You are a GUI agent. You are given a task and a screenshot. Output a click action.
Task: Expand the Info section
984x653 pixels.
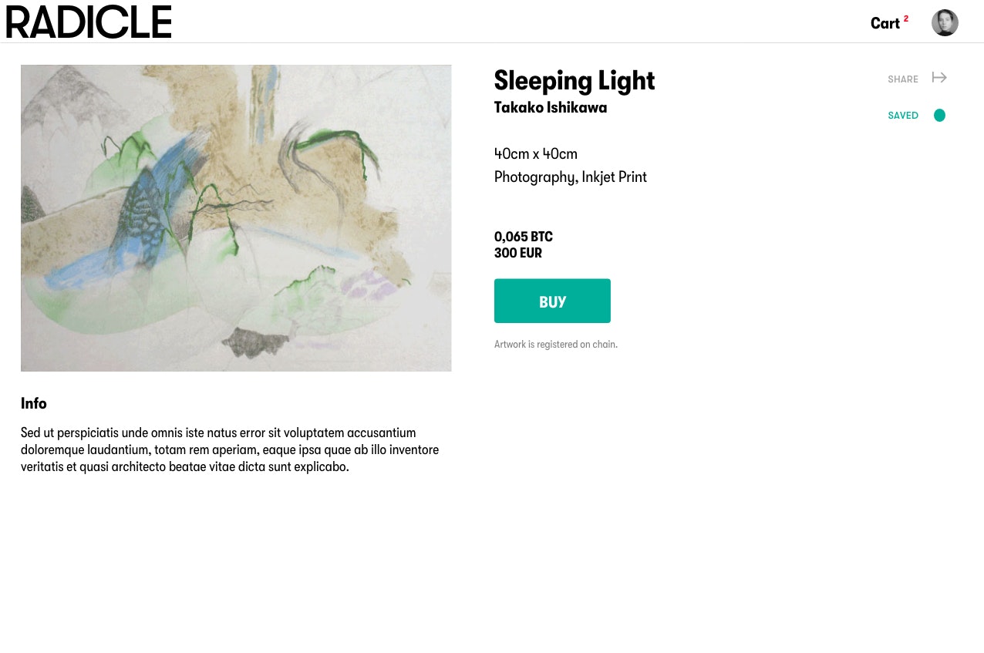(33, 403)
